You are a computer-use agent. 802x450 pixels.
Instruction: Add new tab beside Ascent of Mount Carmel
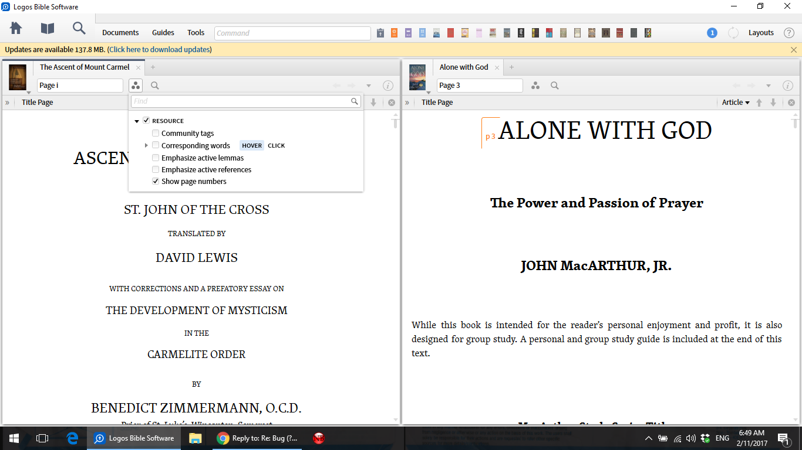(153, 67)
